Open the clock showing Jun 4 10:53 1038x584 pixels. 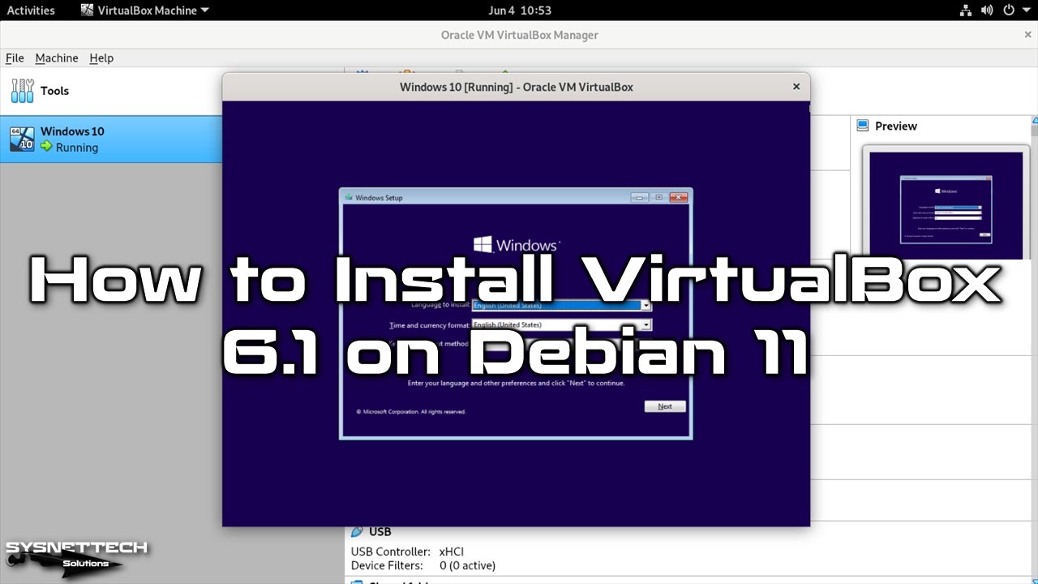pos(520,11)
